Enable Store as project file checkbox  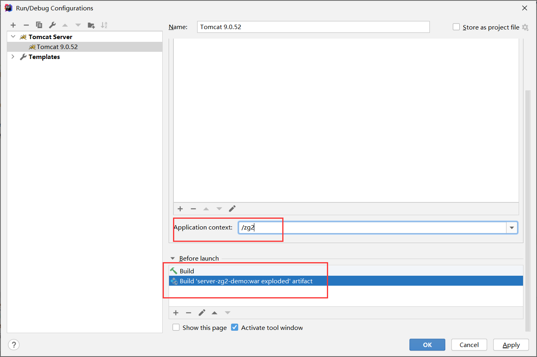point(456,27)
